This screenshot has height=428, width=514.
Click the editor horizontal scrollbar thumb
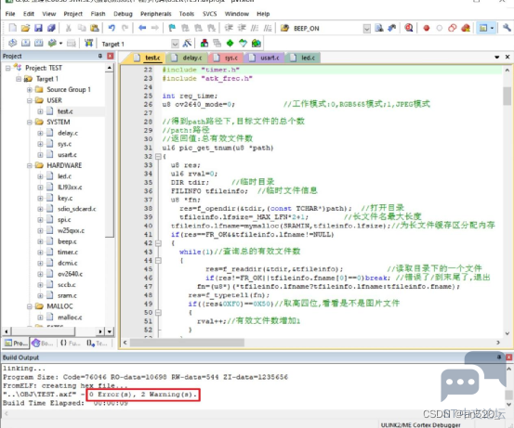pyautogui.click(x=187, y=343)
